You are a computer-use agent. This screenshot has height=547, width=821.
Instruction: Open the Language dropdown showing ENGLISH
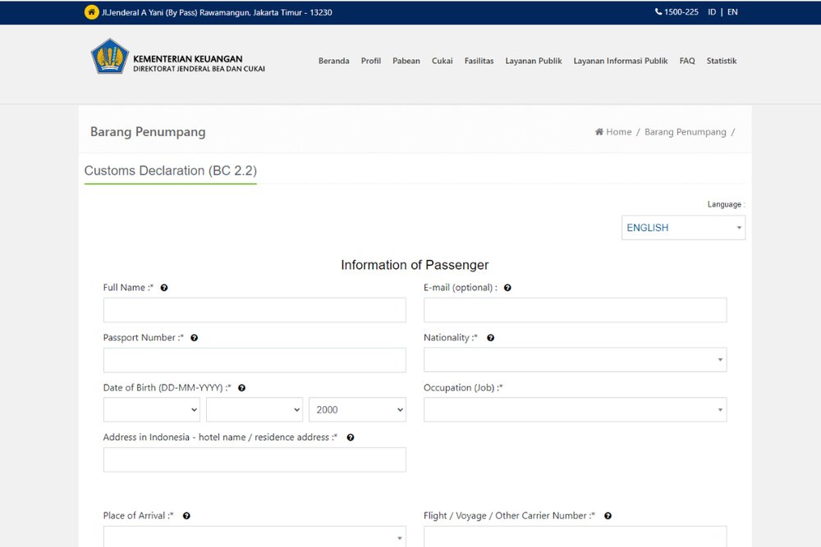(x=683, y=228)
